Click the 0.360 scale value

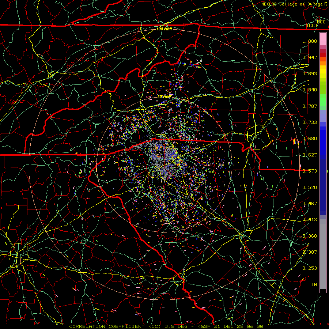(310, 236)
